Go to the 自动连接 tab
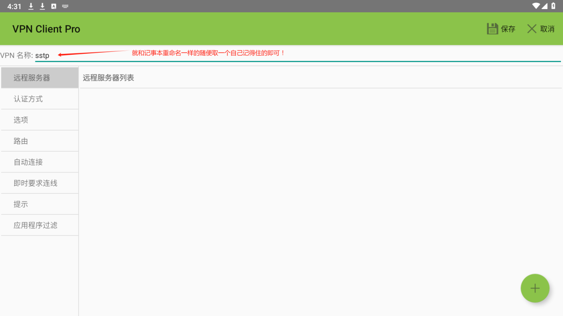Screen dimensions: 563x316 coord(40,162)
